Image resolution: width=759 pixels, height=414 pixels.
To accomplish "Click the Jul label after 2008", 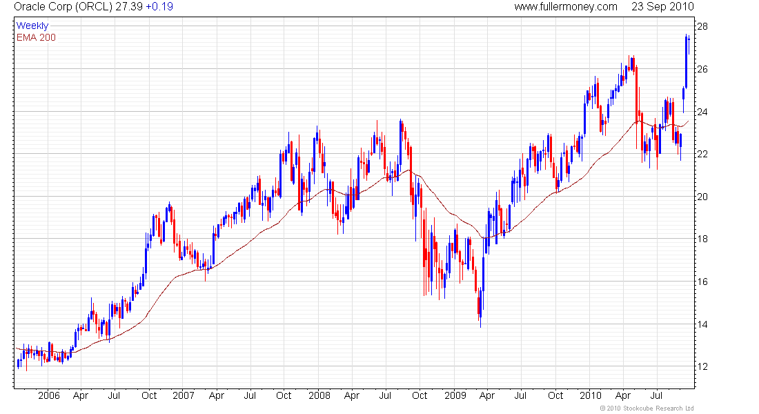I will tap(385, 395).
